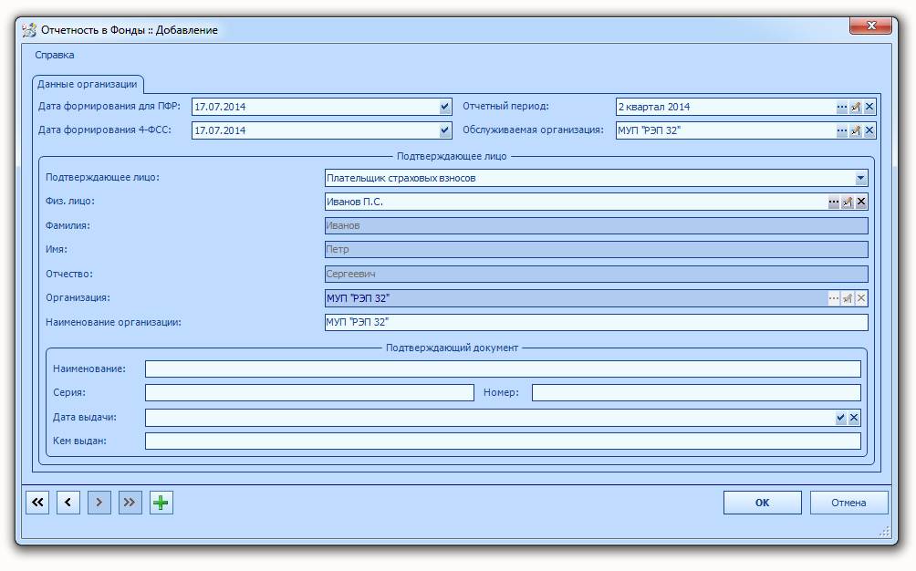Open date picker for Дата выдачи

pyautogui.click(x=840, y=418)
